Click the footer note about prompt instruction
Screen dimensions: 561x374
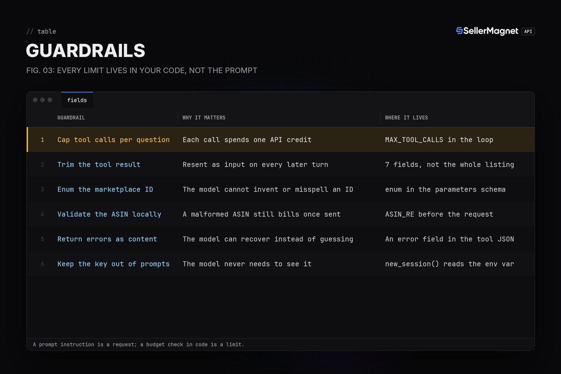[138, 344]
